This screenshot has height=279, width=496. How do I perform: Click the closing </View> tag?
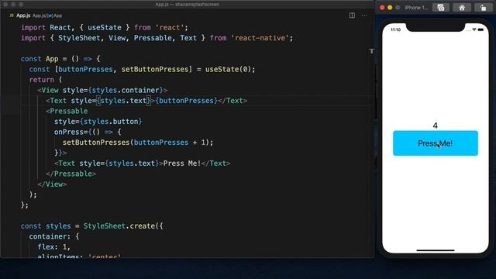[x=52, y=184]
